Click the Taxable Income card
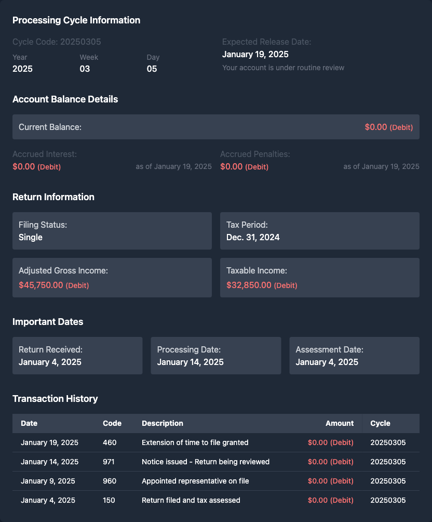 pyautogui.click(x=319, y=278)
